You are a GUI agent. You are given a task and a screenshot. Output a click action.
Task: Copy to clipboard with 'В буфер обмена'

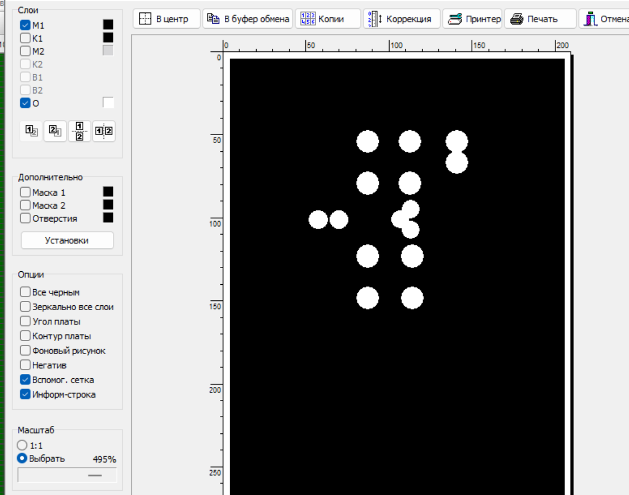247,19
